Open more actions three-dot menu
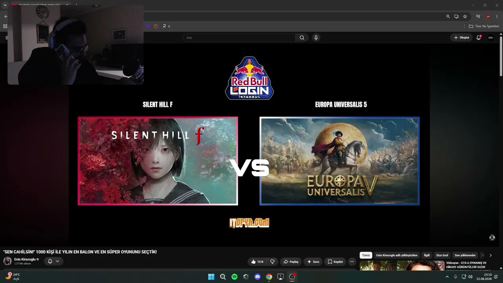 click(352, 262)
